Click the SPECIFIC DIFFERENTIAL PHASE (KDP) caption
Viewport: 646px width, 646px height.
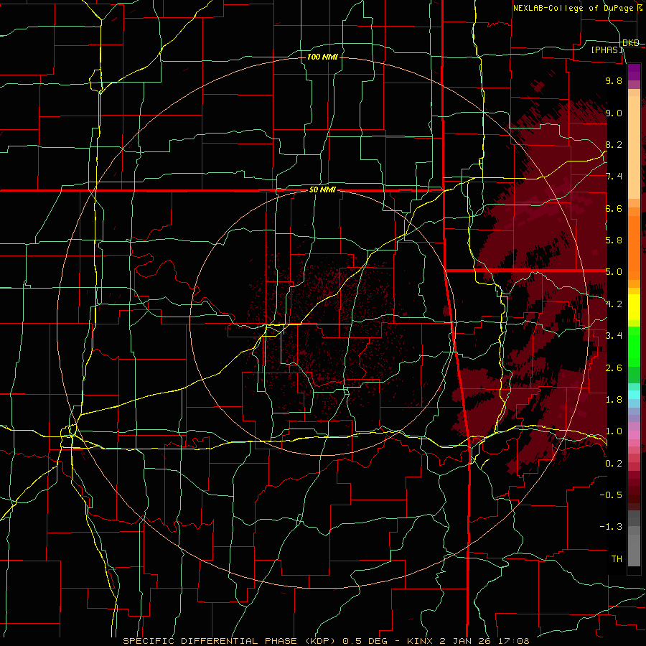(230, 641)
